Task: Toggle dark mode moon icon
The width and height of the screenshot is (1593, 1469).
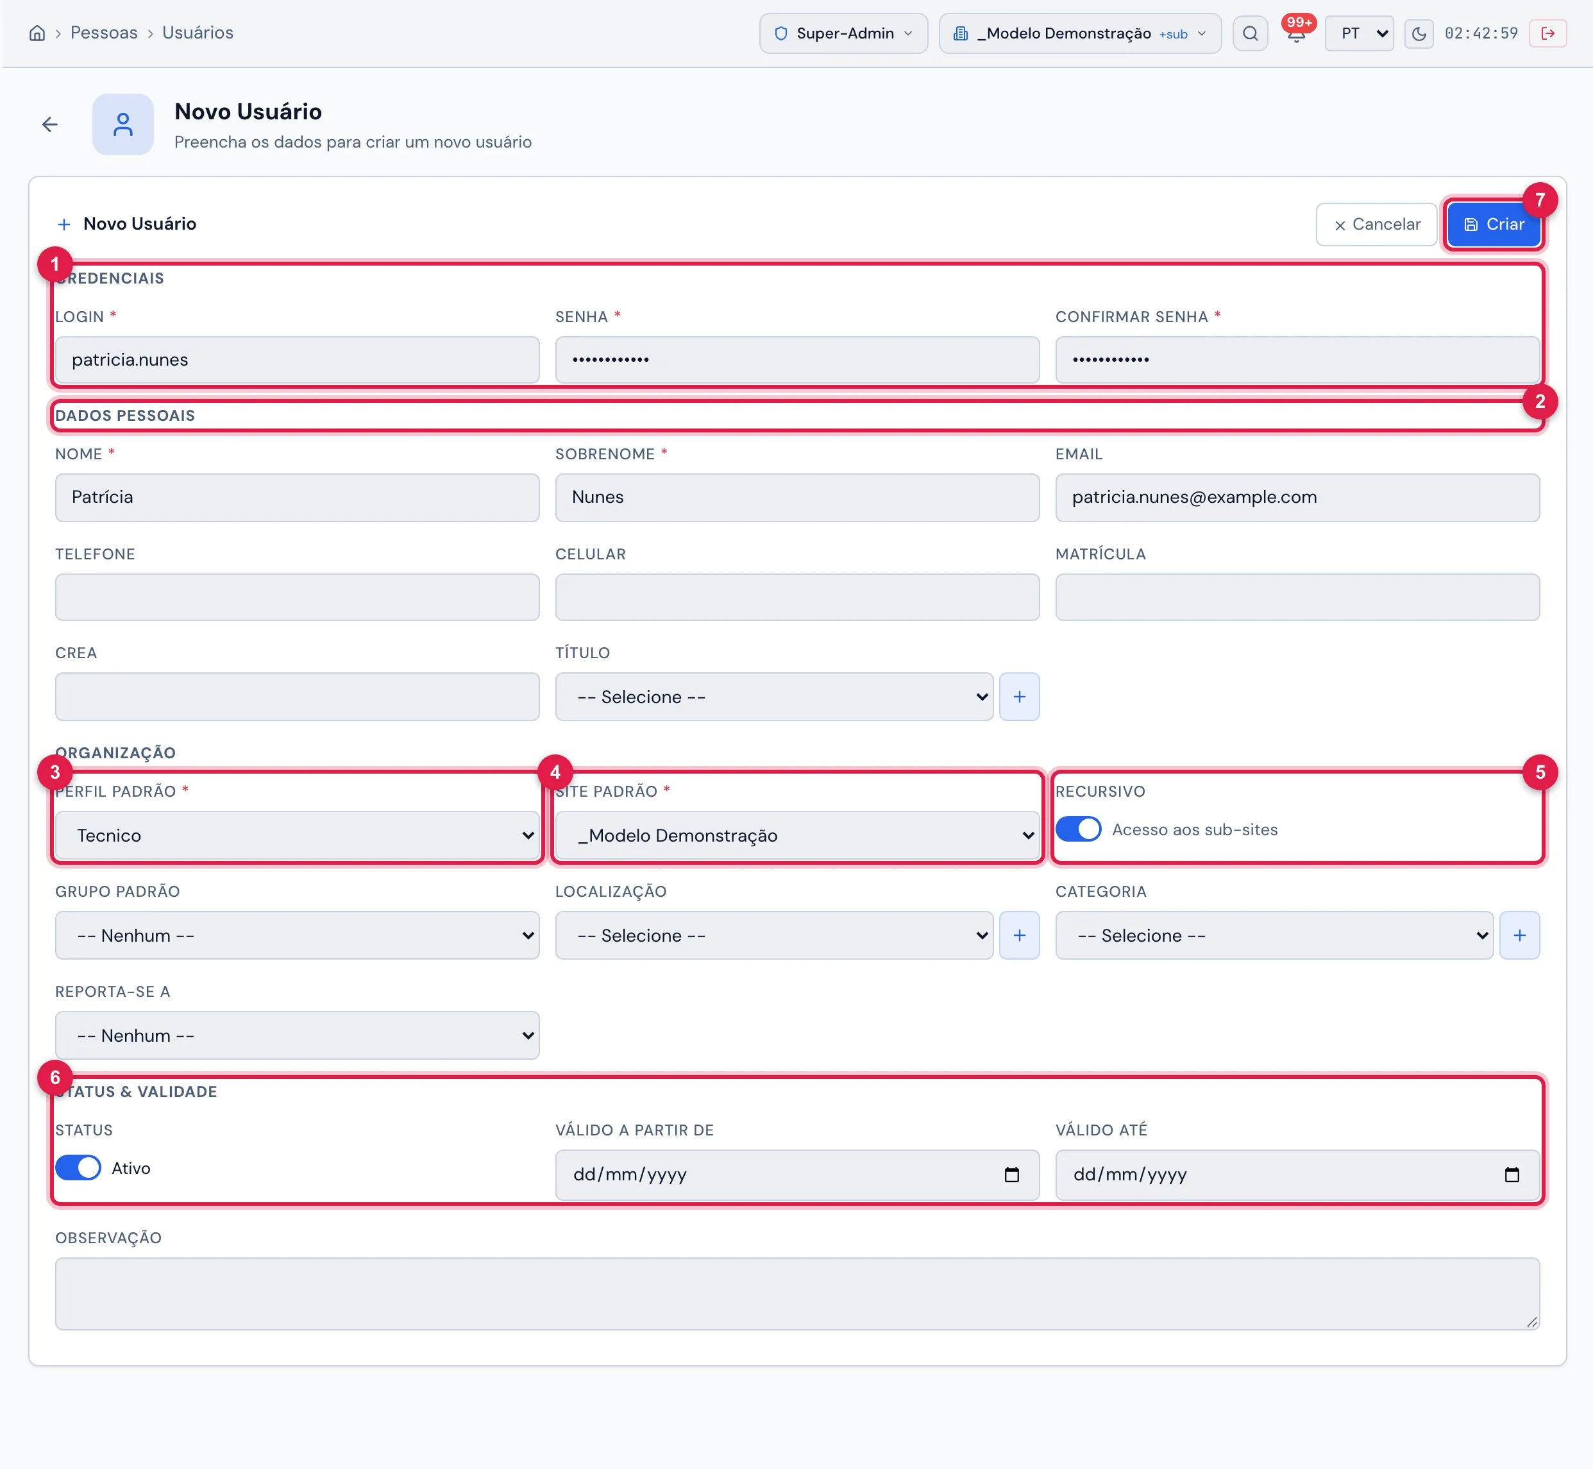Action: pyautogui.click(x=1418, y=33)
